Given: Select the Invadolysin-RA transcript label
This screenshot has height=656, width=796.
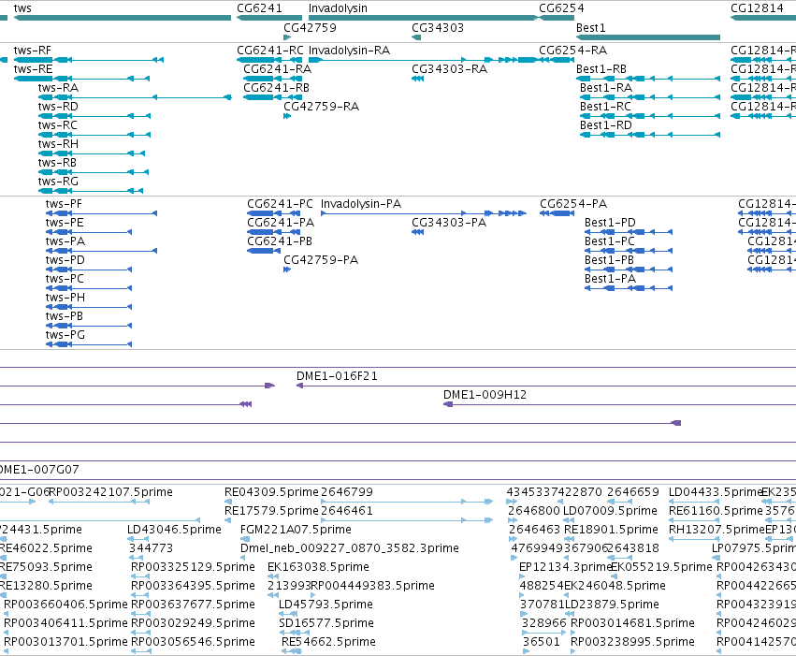Looking at the screenshot, I should pos(349,50).
